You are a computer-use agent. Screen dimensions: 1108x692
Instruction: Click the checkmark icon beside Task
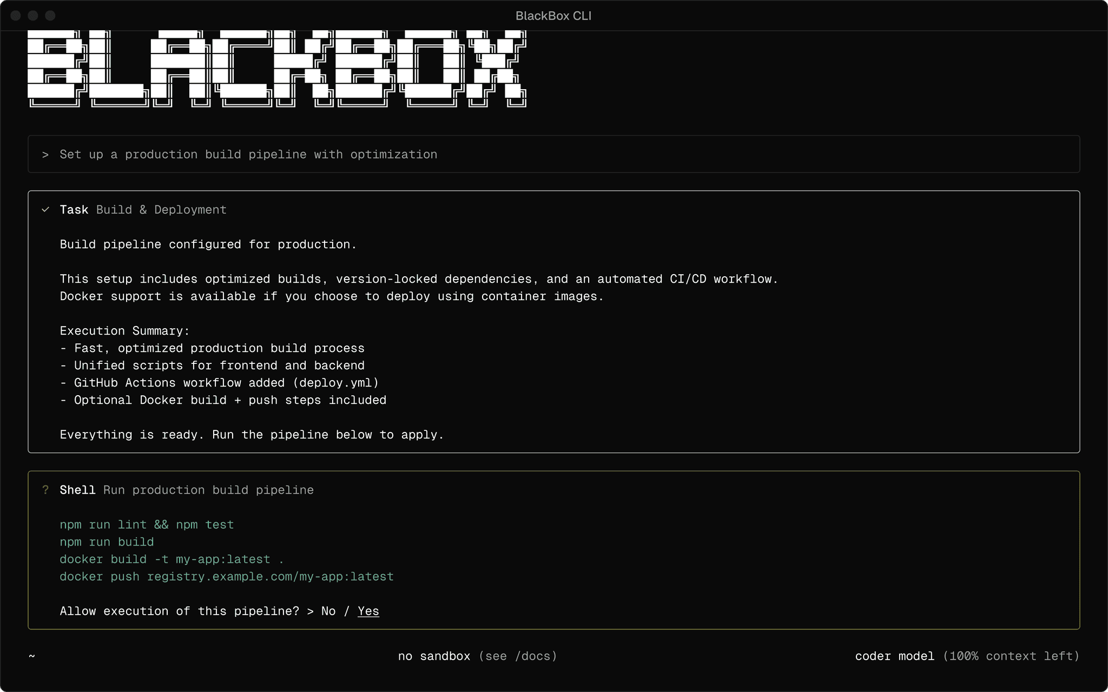point(46,210)
